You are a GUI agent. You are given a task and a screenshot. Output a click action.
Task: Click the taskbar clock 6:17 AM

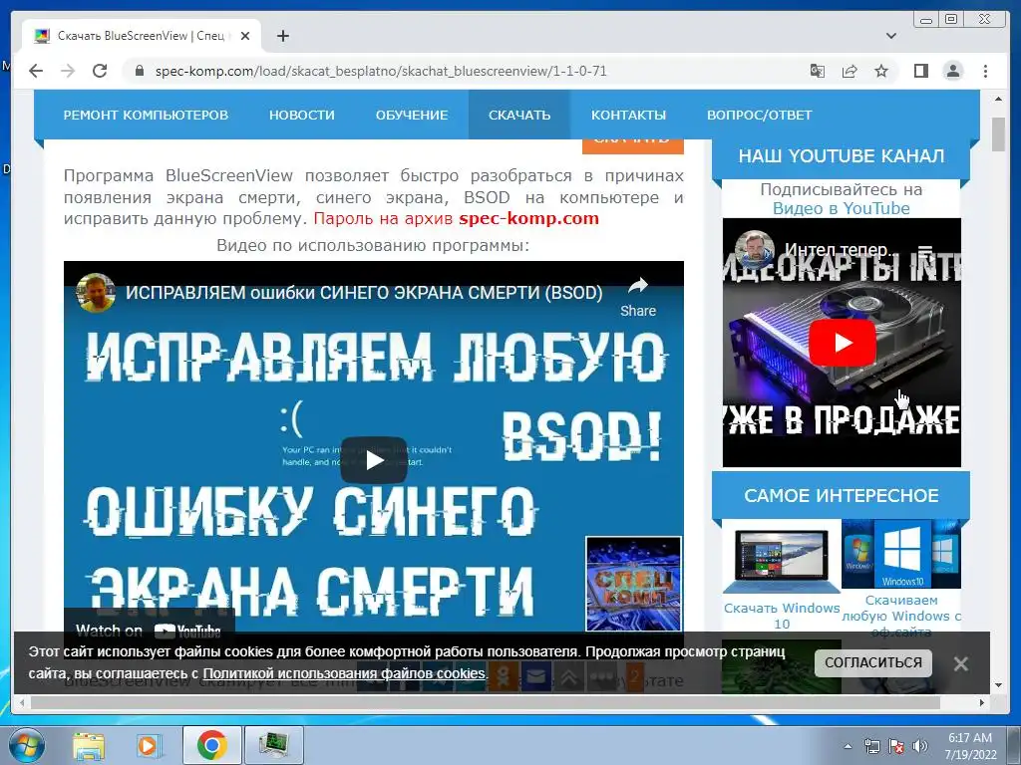[x=970, y=738]
